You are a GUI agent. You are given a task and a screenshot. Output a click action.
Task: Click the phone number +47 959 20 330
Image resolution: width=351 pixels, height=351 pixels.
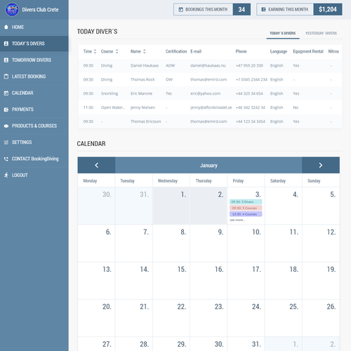[249, 65]
